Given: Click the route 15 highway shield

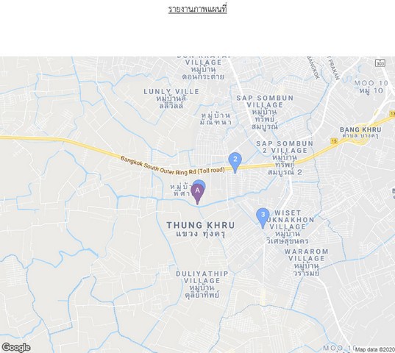Looking at the screenshot, I should click(x=334, y=141).
